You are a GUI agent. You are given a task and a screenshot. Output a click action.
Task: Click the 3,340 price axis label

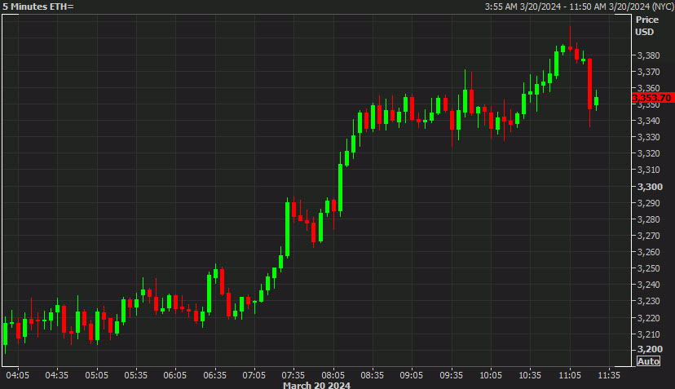pyautogui.click(x=647, y=121)
